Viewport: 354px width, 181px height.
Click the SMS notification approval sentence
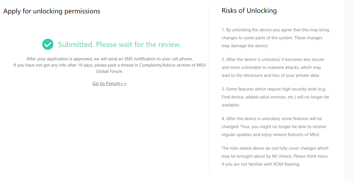(110, 59)
